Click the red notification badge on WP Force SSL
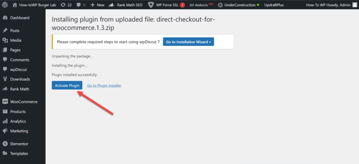Image resolution: width=359 pixels, height=164 pixels. [183, 5]
